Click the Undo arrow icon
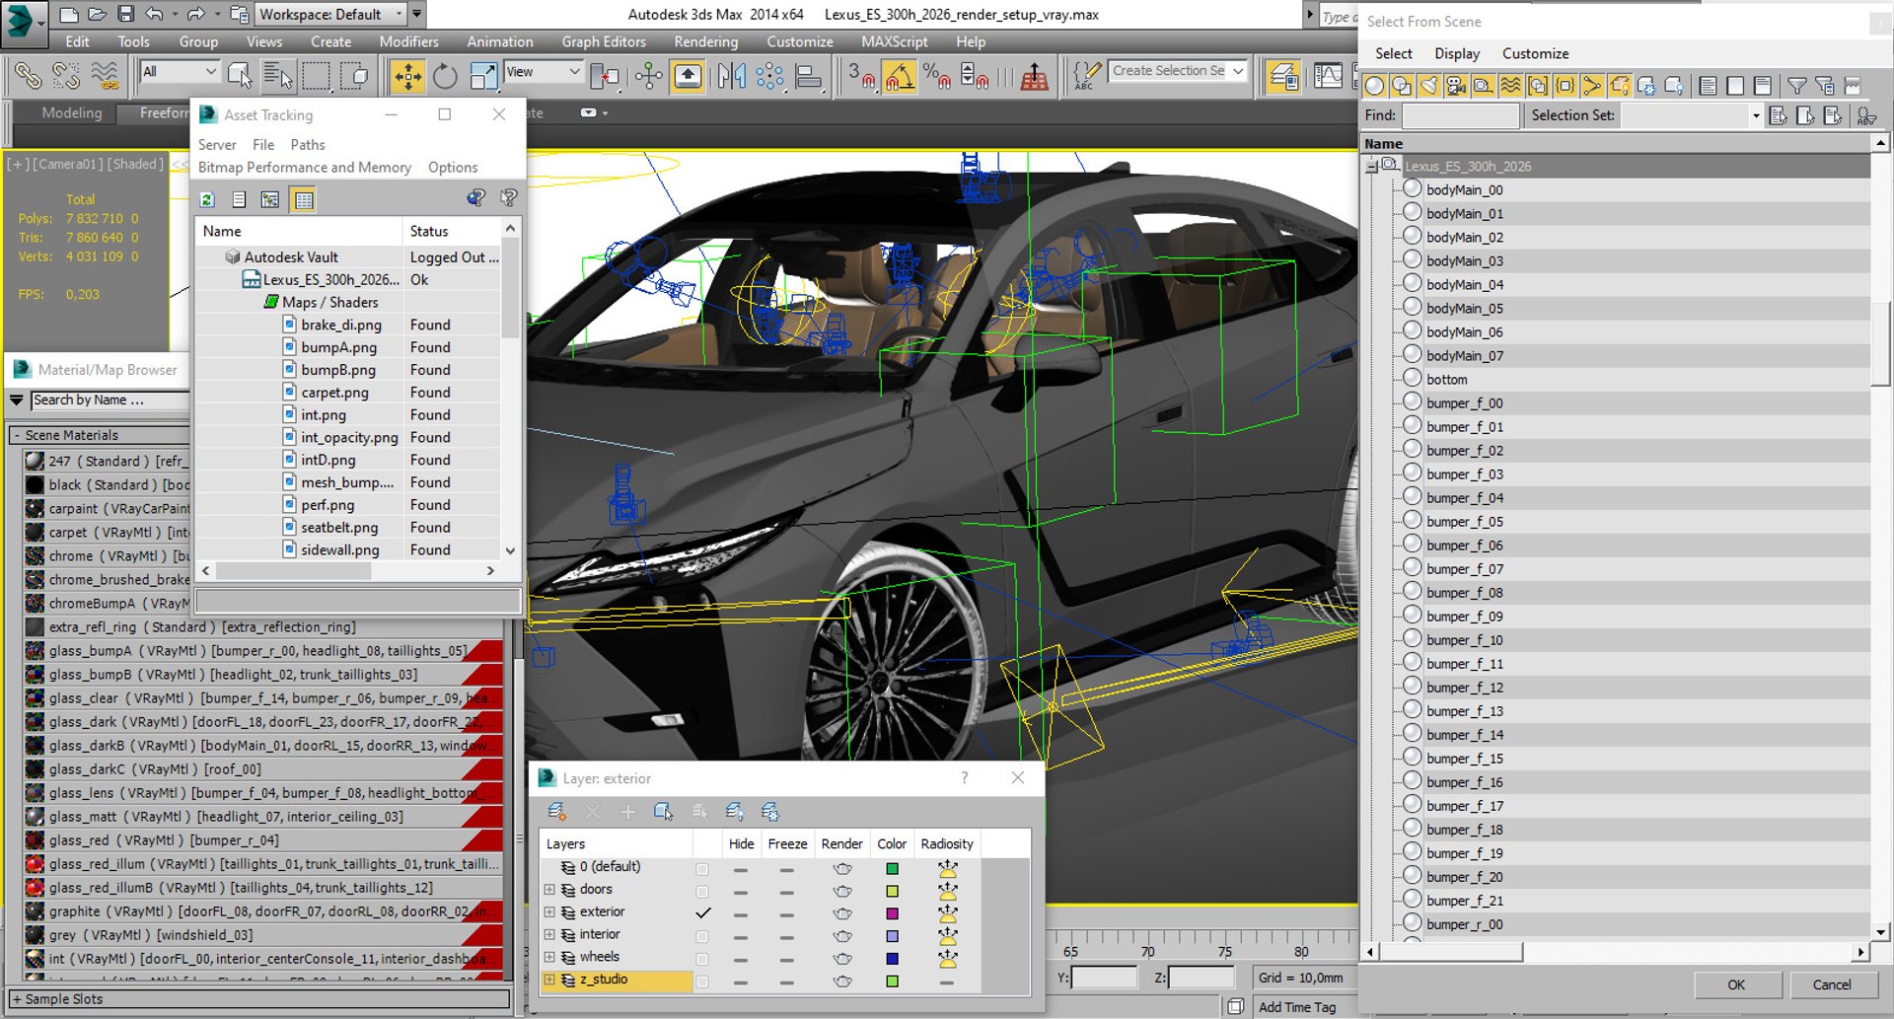Screen dimensions: 1894x1019 [x=154, y=14]
